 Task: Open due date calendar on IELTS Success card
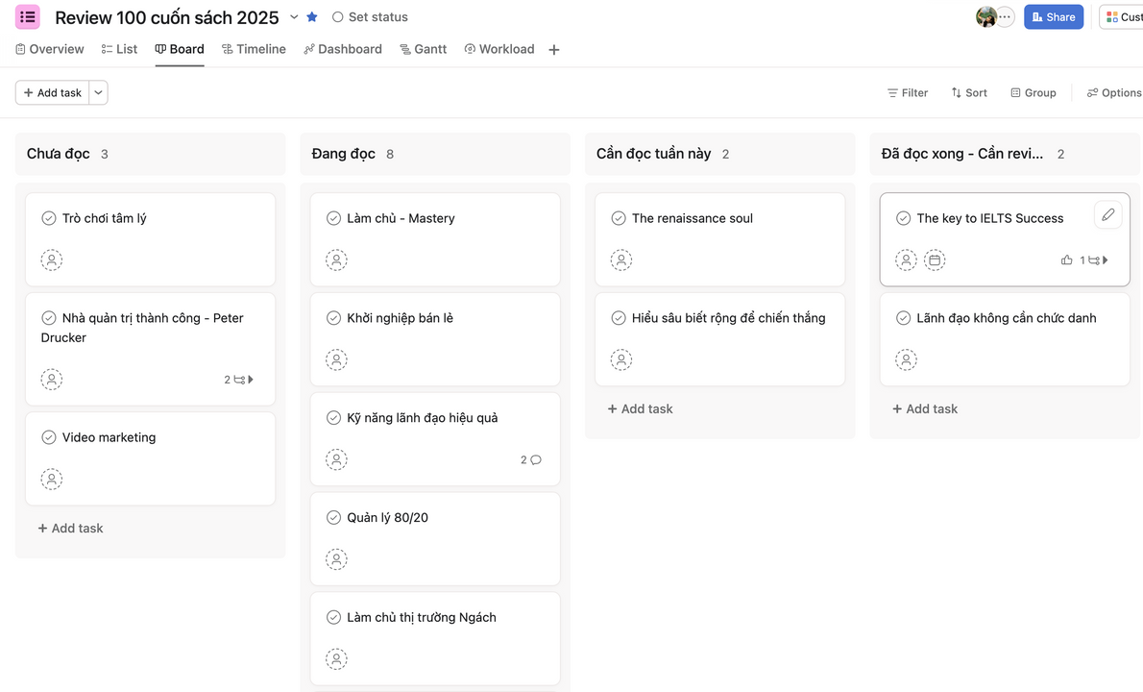tap(935, 259)
